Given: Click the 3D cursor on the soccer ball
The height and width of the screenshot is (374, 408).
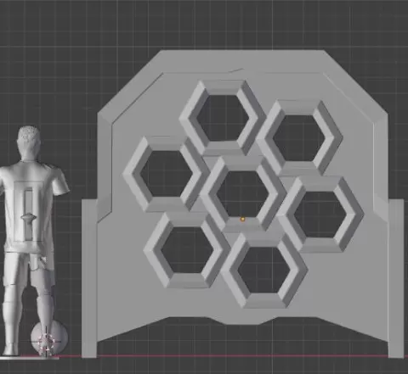Looking at the screenshot, I should 46,342.
